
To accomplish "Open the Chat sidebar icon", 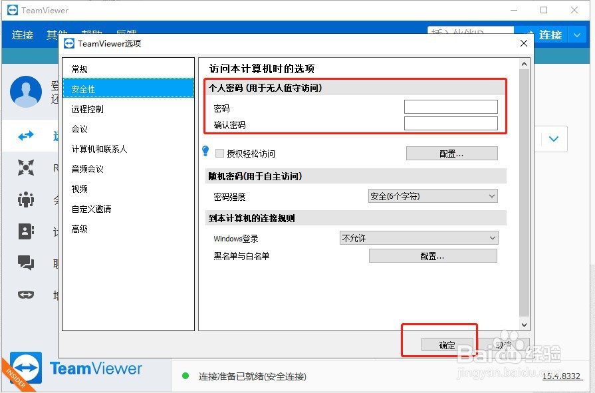I will [27, 263].
